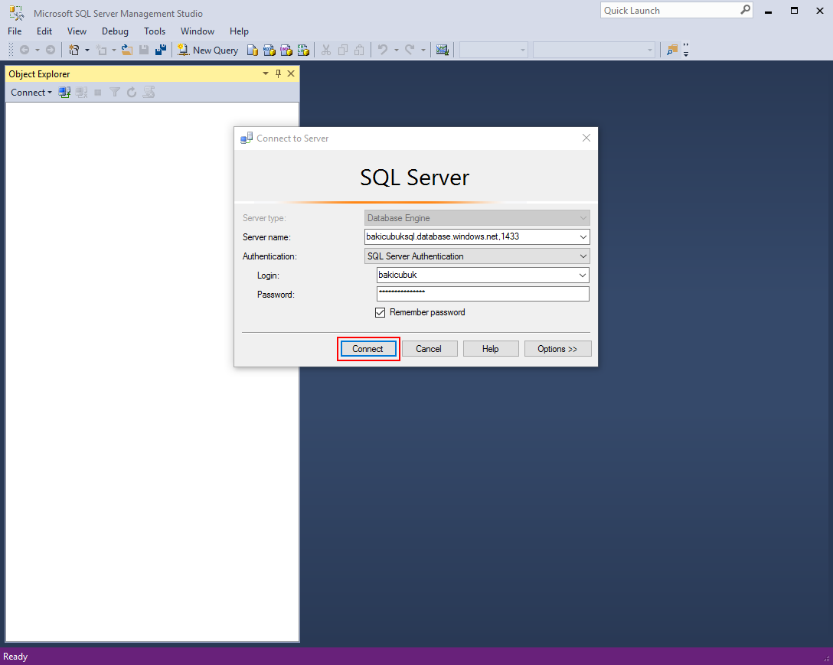Open the File menu
The width and height of the screenshot is (833, 665).
15,31
